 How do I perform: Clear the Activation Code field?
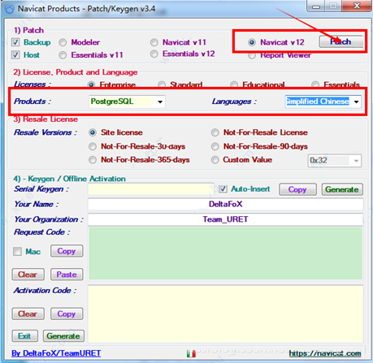click(28, 313)
